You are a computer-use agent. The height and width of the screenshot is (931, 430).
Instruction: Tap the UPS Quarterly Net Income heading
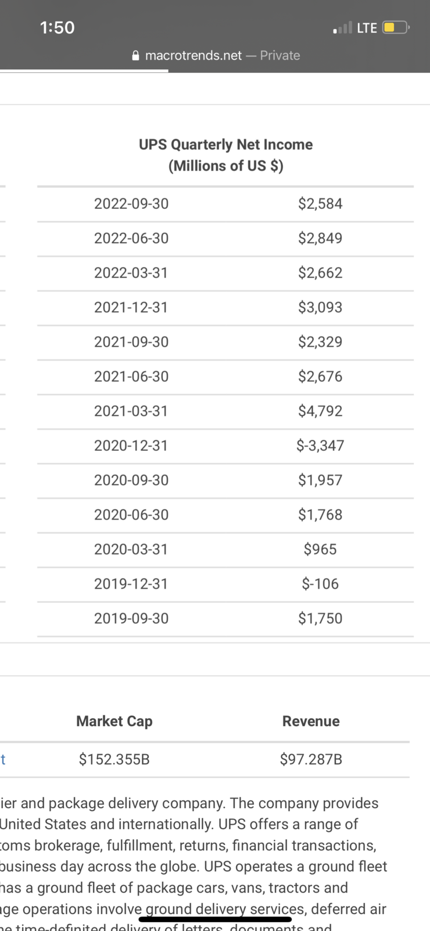226,155
